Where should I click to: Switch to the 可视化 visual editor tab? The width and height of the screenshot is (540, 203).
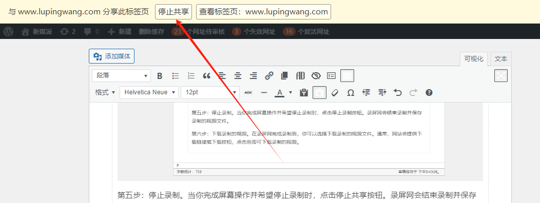click(x=474, y=59)
